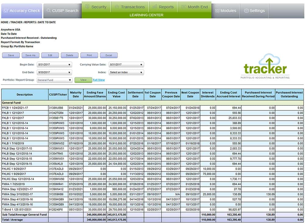The width and height of the screenshot is (305, 224).
Task: Click the Month End icon
Action: click(x=184, y=7)
